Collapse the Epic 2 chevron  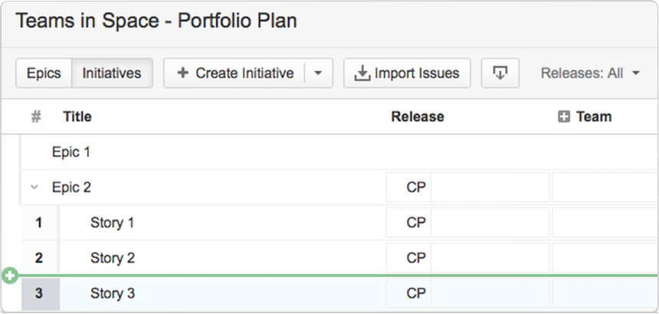pos(35,187)
